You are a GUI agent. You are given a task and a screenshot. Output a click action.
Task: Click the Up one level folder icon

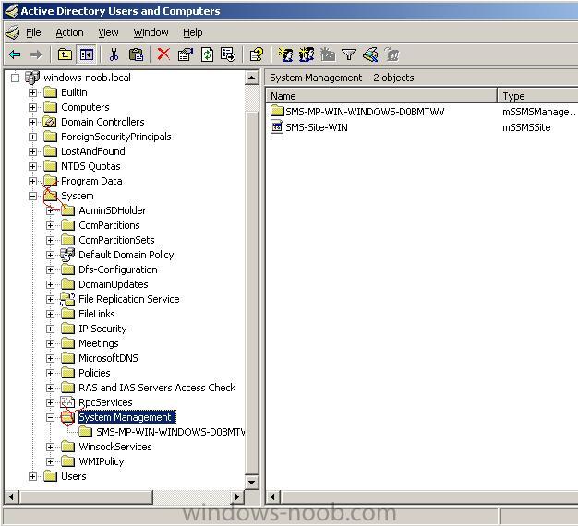[x=65, y=54]
